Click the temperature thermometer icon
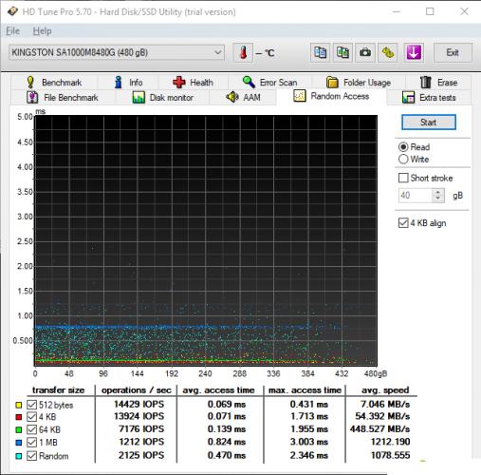This screenshot has height=475, width=481. click(243, 52)
